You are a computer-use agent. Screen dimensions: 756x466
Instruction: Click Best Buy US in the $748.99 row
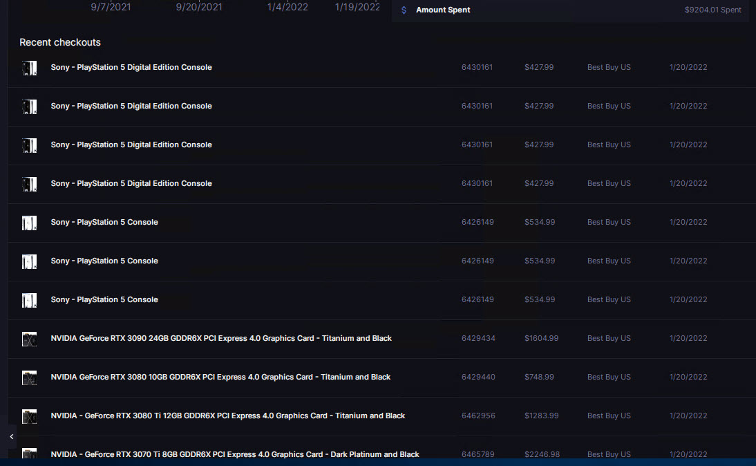click(x=609, y=377)
